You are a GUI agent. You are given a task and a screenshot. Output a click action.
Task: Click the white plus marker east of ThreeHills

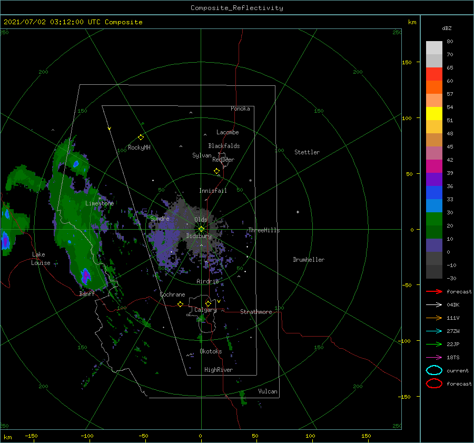(x=298, y=212)
